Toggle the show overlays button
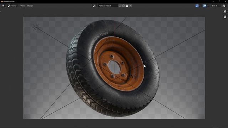Image resolution: width=228 pixels, height=128 pixels. (204, 6)
